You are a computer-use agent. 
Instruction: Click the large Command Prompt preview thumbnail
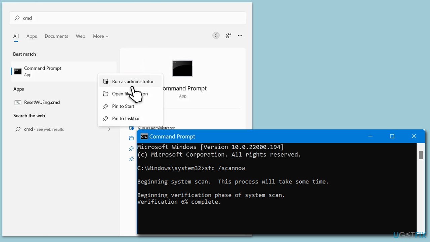[x=182, y=68]
